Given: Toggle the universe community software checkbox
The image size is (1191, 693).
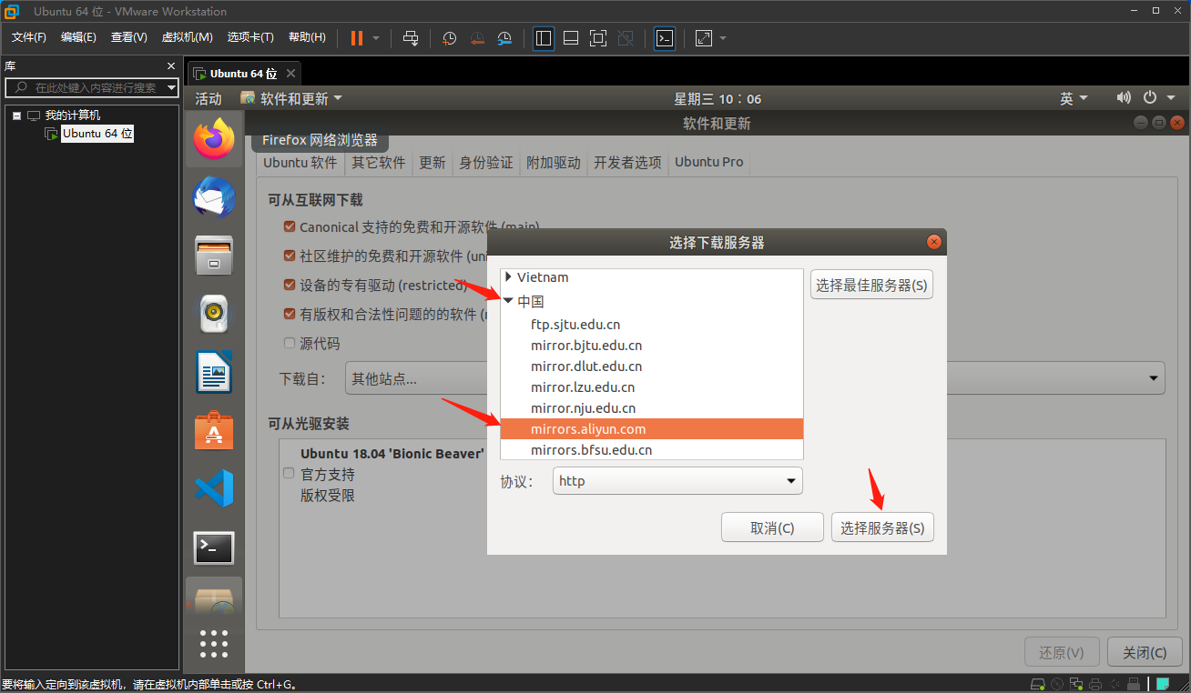Looking at the screenshot, I should pyautogui.click(x=290, y=256).
